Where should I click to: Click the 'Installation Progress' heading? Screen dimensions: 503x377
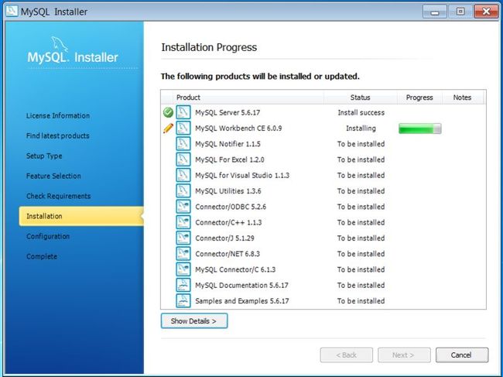tap(209, 47)
